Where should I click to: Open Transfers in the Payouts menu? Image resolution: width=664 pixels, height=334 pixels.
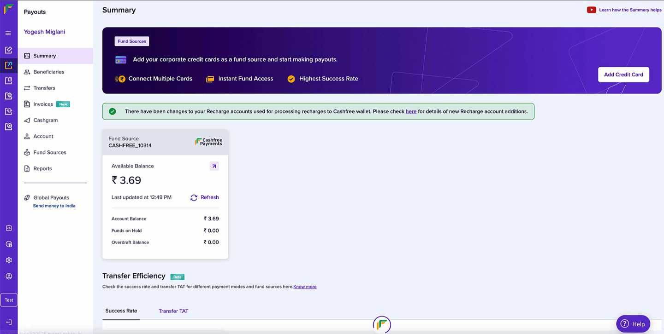[x=55, y=88]
